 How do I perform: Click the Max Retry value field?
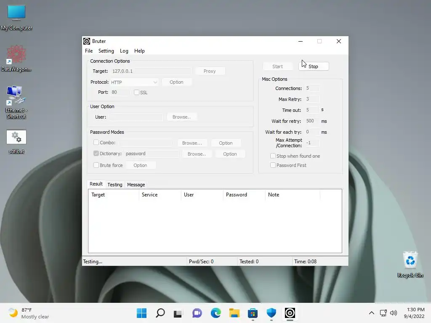[312, 99]
